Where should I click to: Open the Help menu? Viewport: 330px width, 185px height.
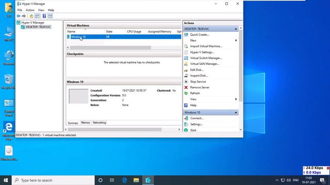[51, 10]
